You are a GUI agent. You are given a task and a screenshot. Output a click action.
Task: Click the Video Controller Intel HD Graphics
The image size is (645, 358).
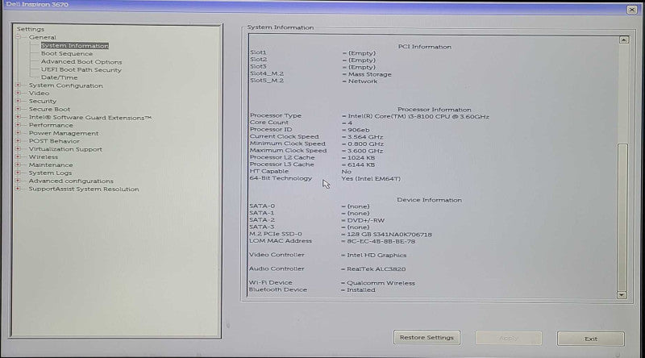point(377,255)
